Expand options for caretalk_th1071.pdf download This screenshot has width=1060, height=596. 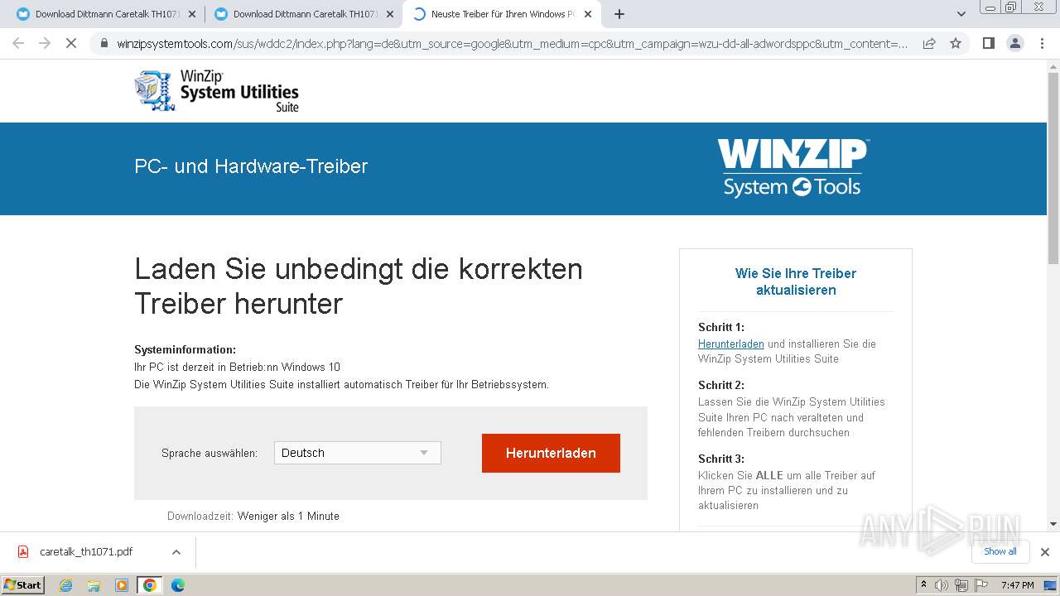pos(176,552)
